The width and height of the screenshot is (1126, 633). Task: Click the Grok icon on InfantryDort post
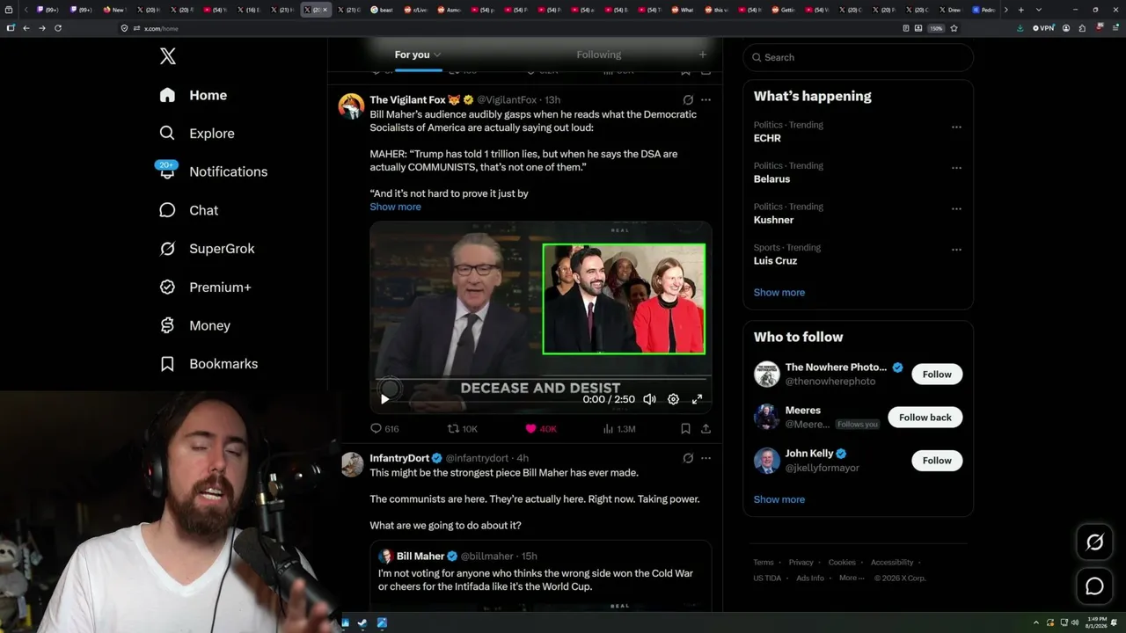pyautogui.click(x=688, y=458)
